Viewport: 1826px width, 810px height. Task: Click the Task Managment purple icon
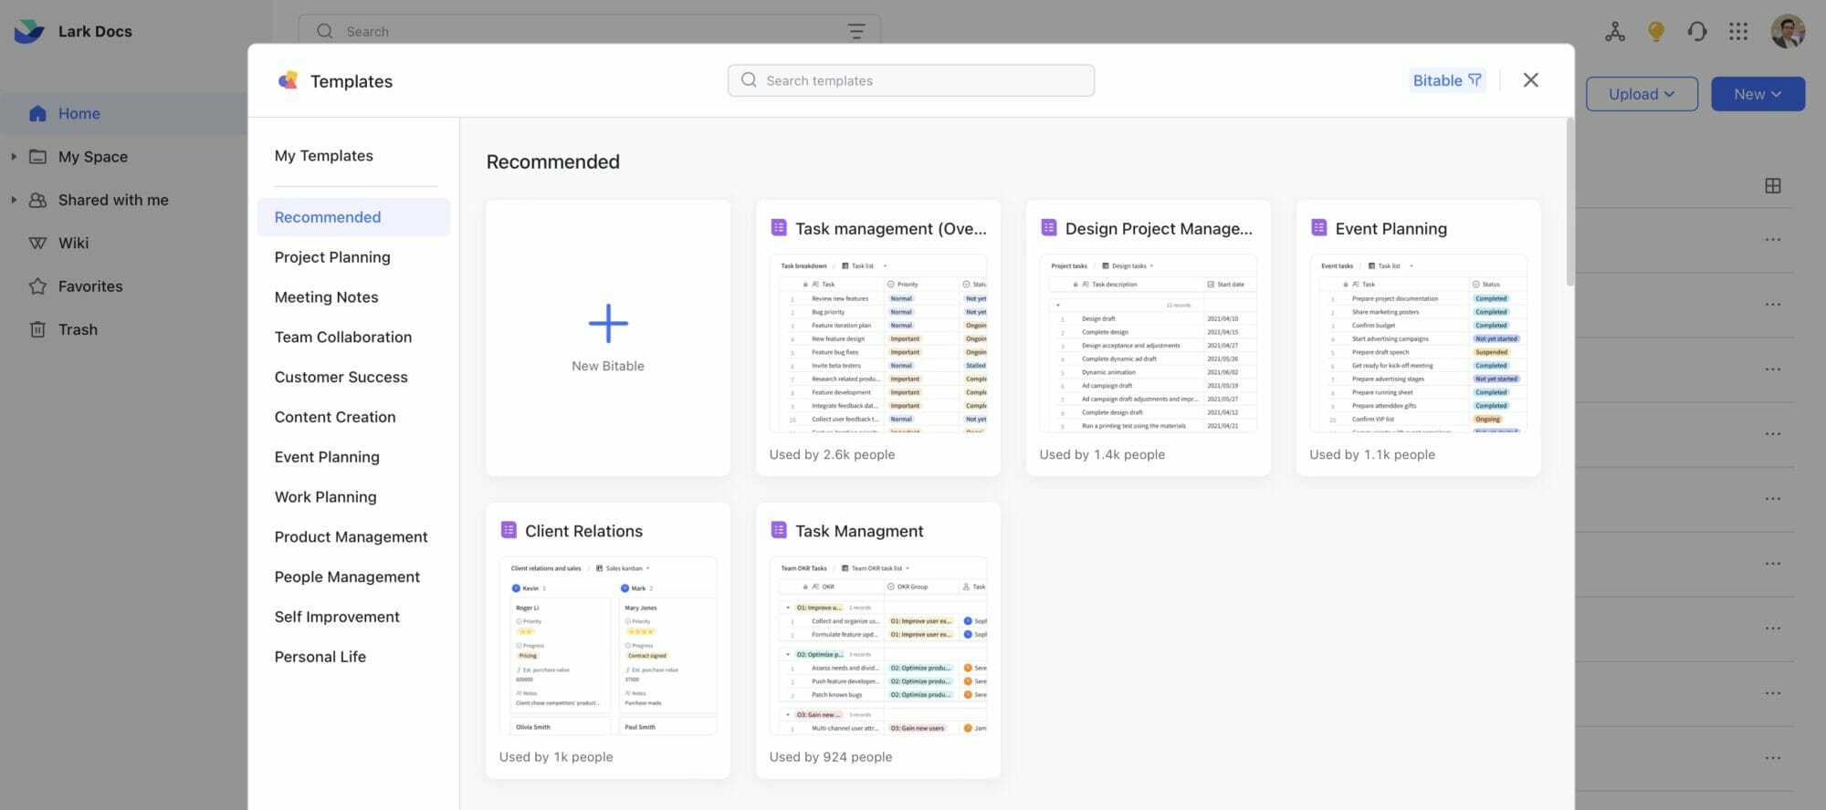pos(779,530)
